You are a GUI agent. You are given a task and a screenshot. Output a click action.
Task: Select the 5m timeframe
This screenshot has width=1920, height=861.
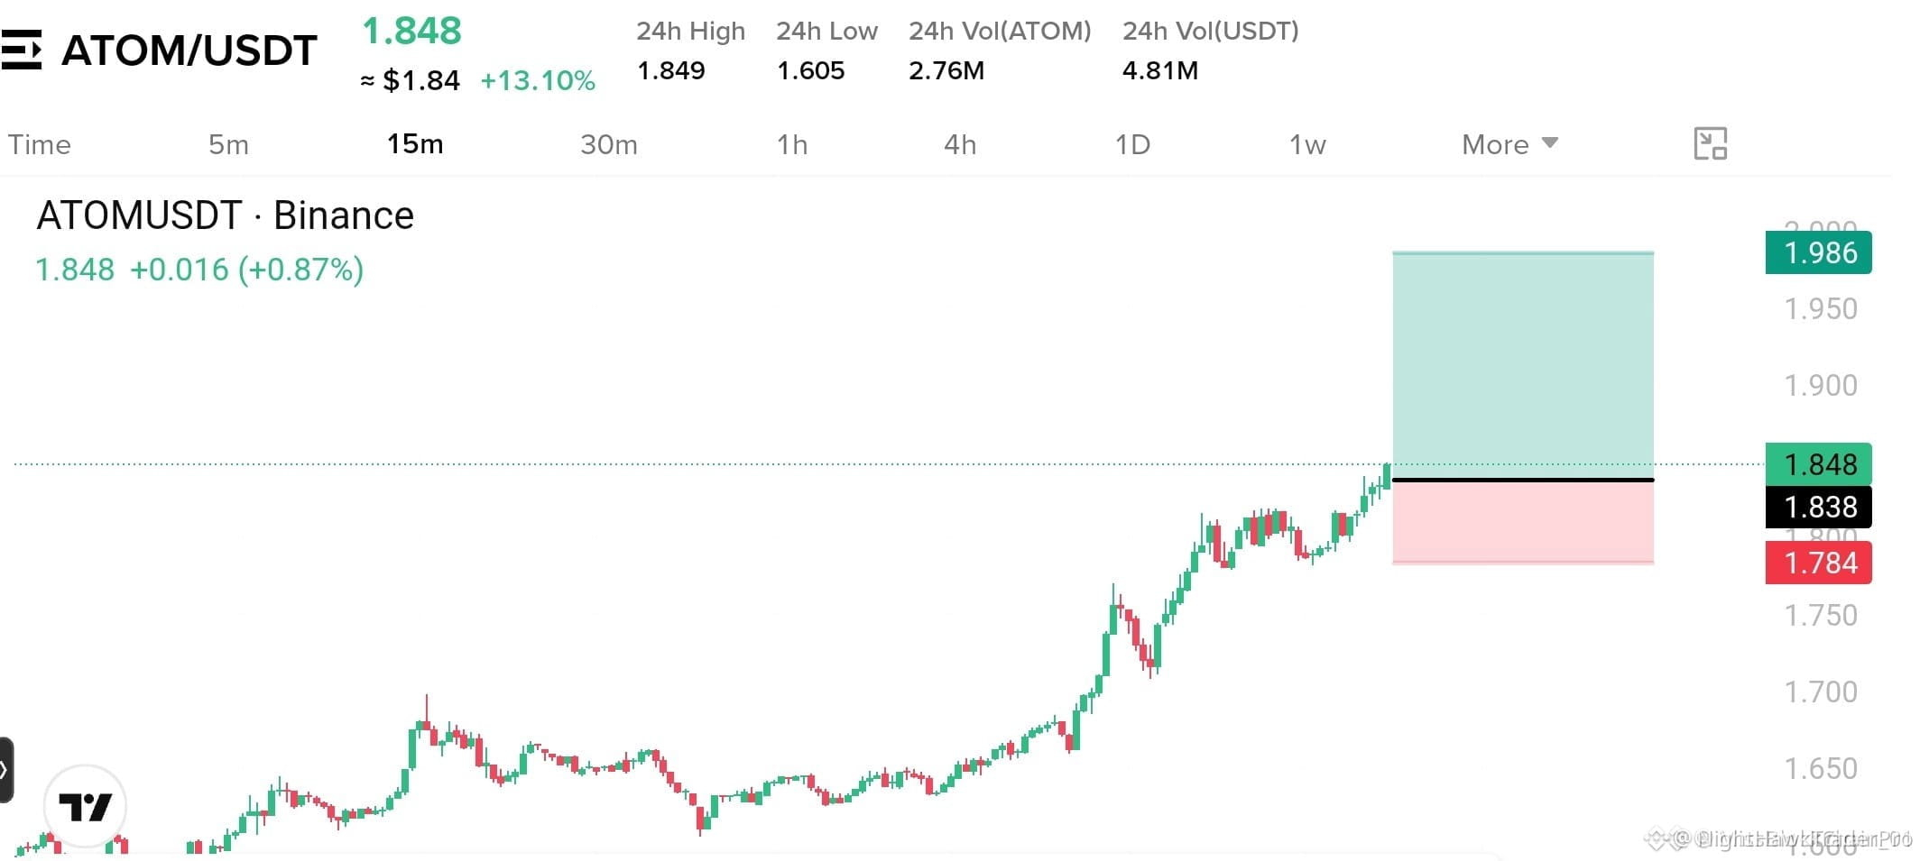click(228, 144)
